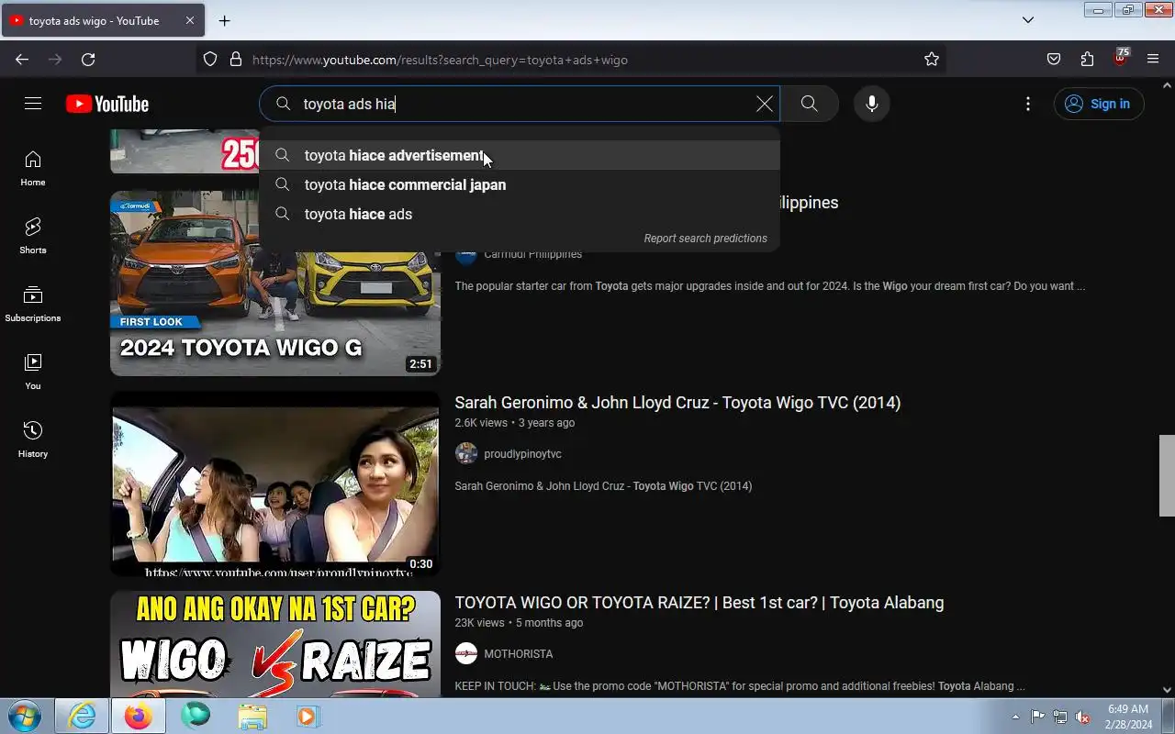
Task: Reload the page
Action: coord(88,60)
